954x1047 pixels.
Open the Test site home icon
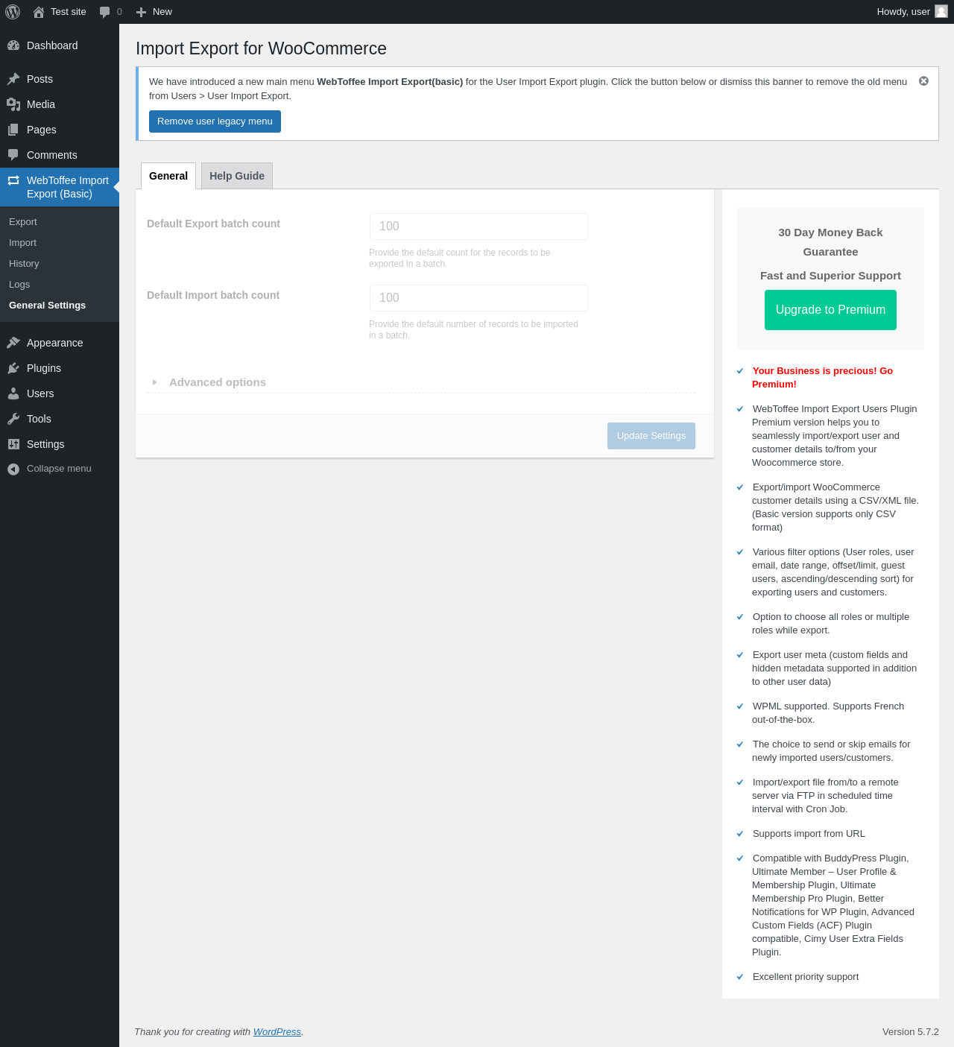(x=39, y=12)
